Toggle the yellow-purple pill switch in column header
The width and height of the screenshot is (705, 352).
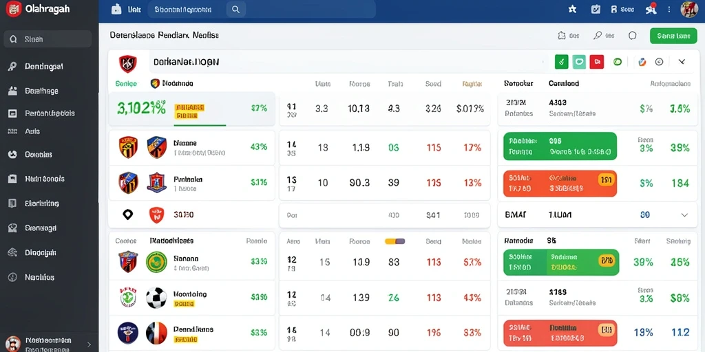click(394, 241)
